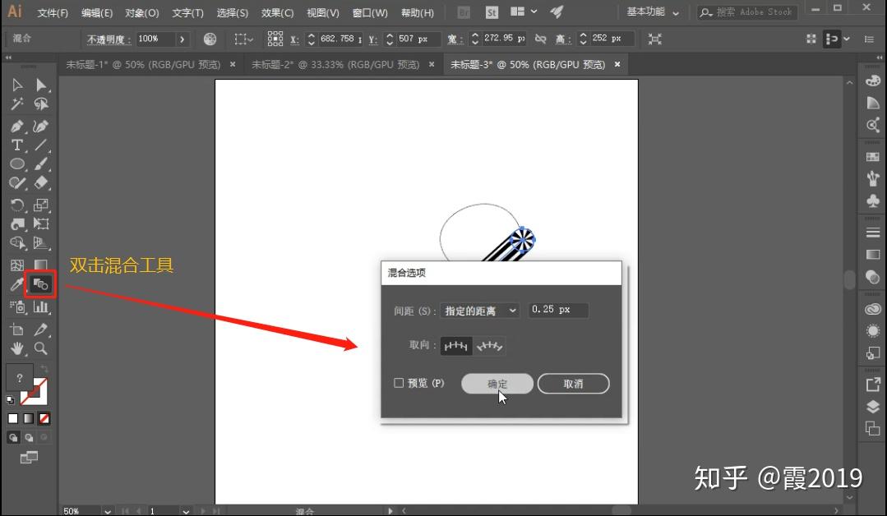
Task: Switch to the 未标题-2* document tab
Action: tap(335, 64)
